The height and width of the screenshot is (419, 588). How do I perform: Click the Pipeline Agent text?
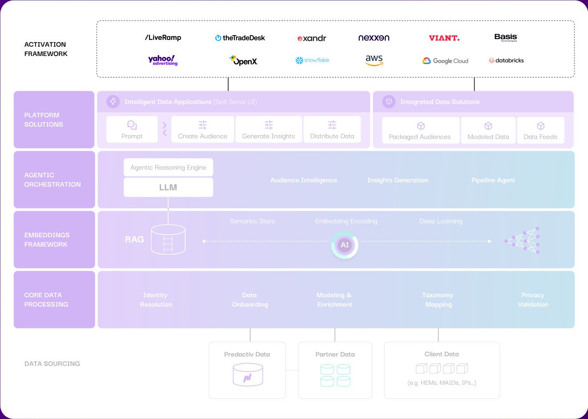[x=493, y=180]
